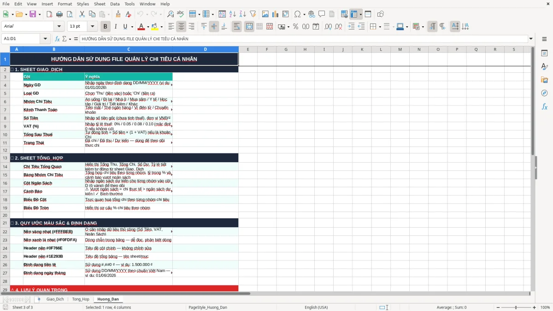Click the formula input line

(x=304, y=39)
